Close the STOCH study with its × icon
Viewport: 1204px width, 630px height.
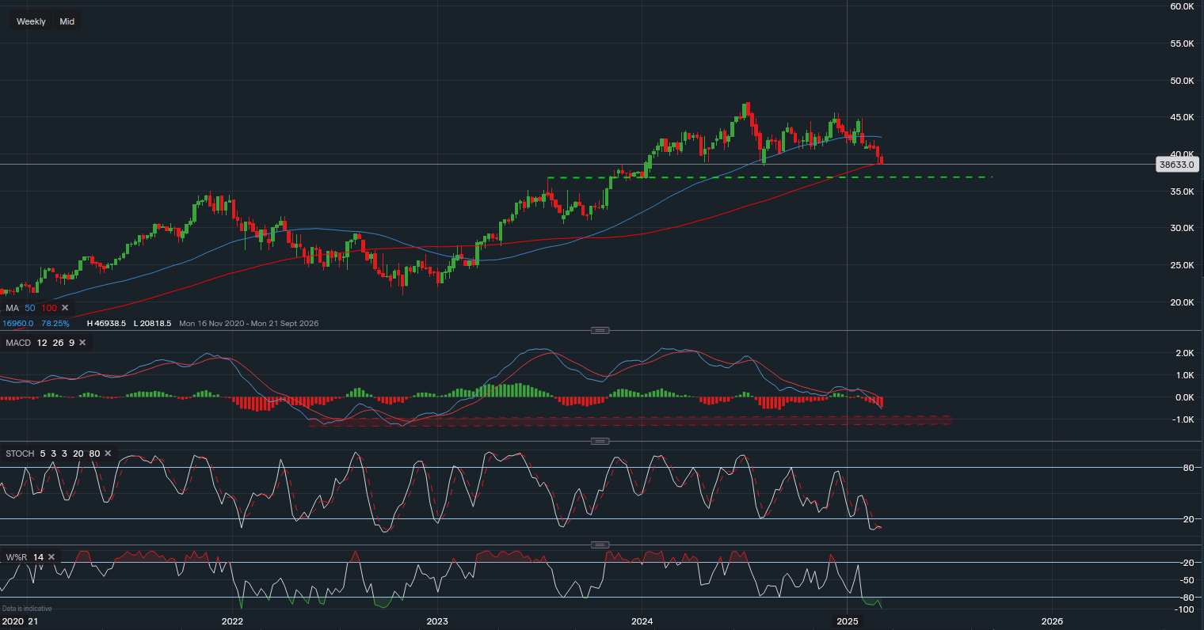(107, 454)
